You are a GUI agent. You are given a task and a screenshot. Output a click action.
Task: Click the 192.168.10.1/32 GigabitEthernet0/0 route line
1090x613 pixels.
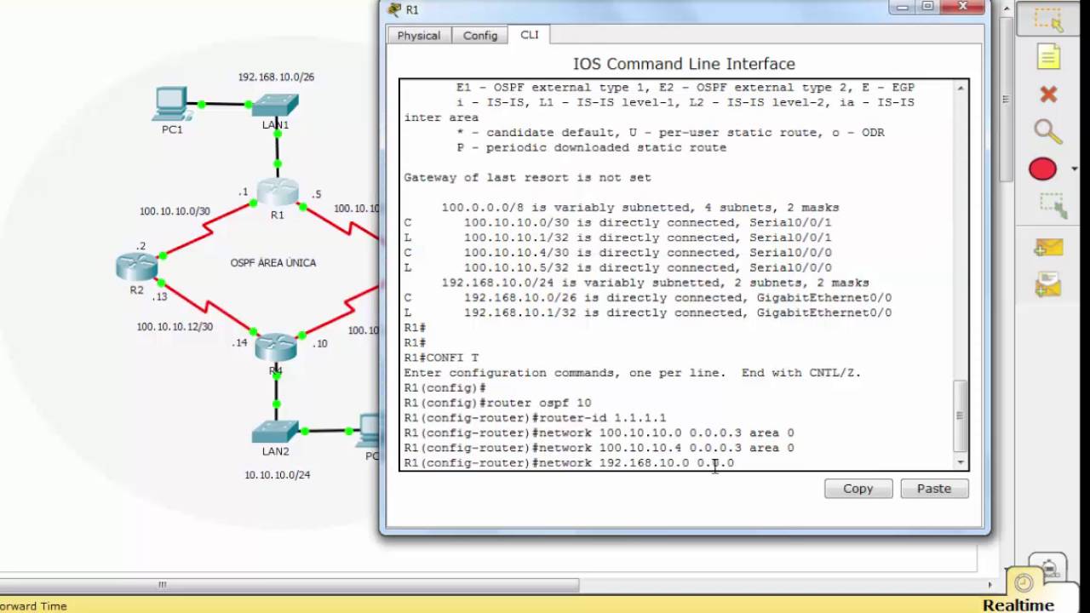(648, 312)
